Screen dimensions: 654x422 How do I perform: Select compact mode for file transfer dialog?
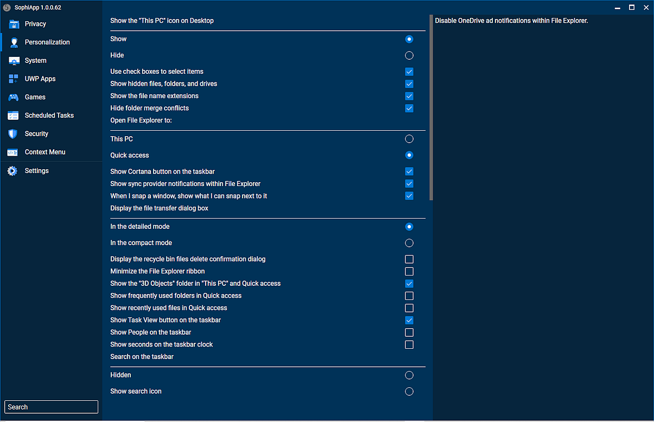pos(409,243)
